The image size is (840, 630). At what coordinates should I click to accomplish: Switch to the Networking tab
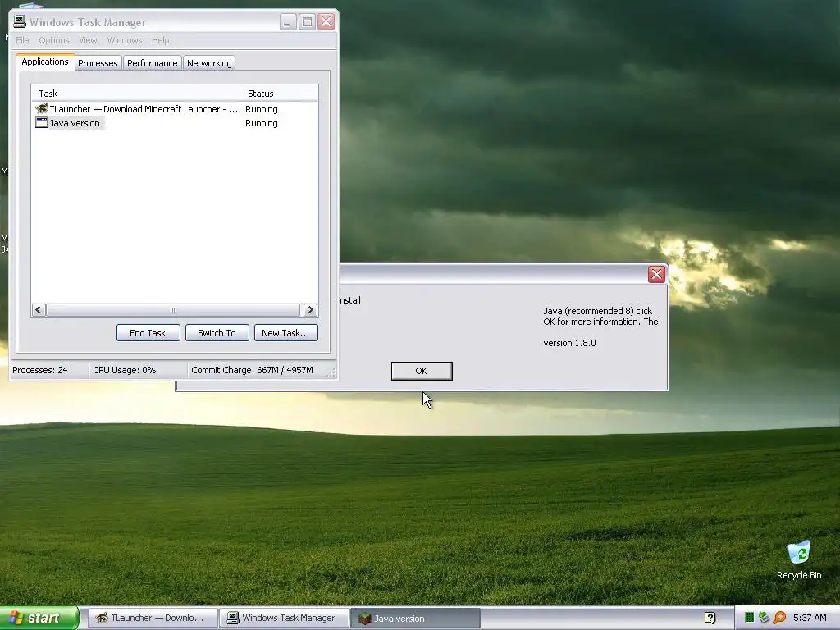coord(209,63)
